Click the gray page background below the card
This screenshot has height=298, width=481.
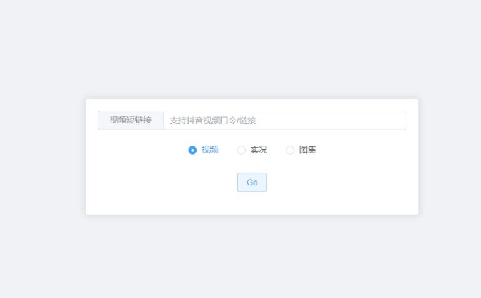[252, 257]
